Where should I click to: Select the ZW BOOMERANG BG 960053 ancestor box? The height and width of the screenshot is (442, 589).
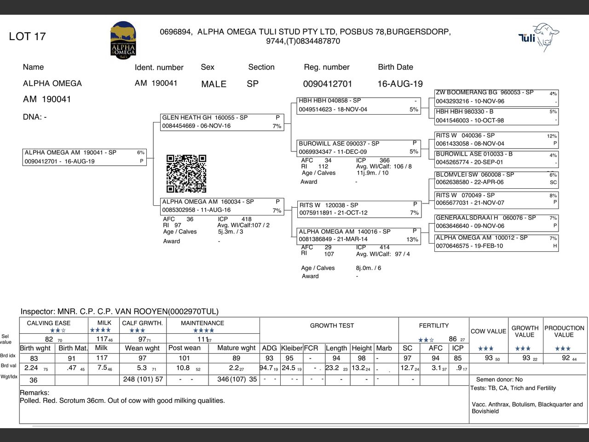pos(496,97)
